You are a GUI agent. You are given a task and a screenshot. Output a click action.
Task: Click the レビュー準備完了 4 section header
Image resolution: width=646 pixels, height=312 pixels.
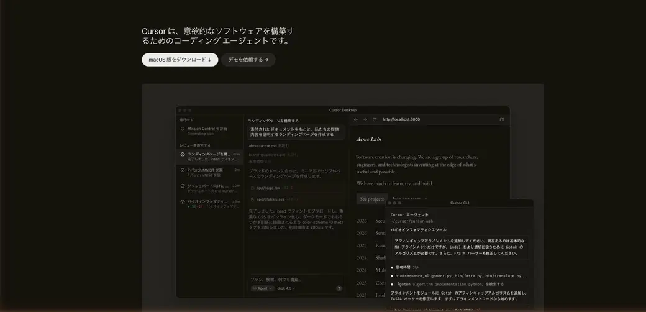tap(195, 145)
